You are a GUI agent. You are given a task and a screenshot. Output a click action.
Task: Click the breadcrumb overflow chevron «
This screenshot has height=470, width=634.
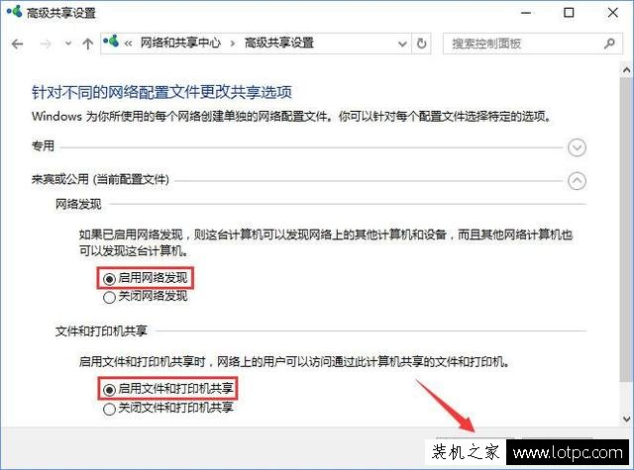click(128, 44)
